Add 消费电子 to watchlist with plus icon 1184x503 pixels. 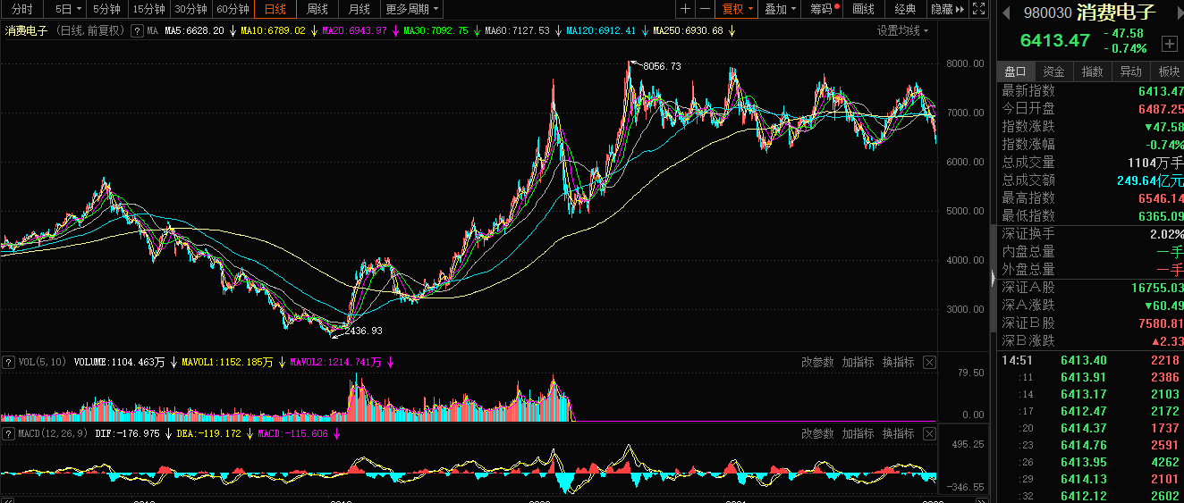[x=1169, y=43]
